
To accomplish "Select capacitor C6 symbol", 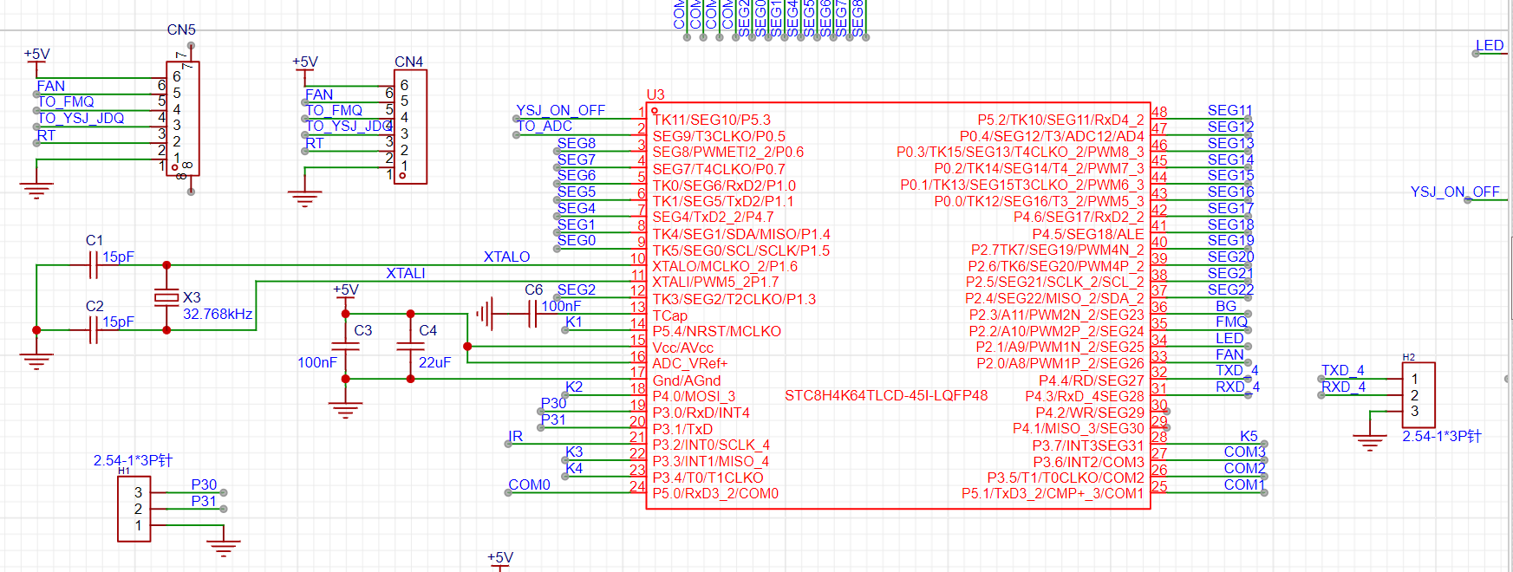I will [x=532, y=314].
